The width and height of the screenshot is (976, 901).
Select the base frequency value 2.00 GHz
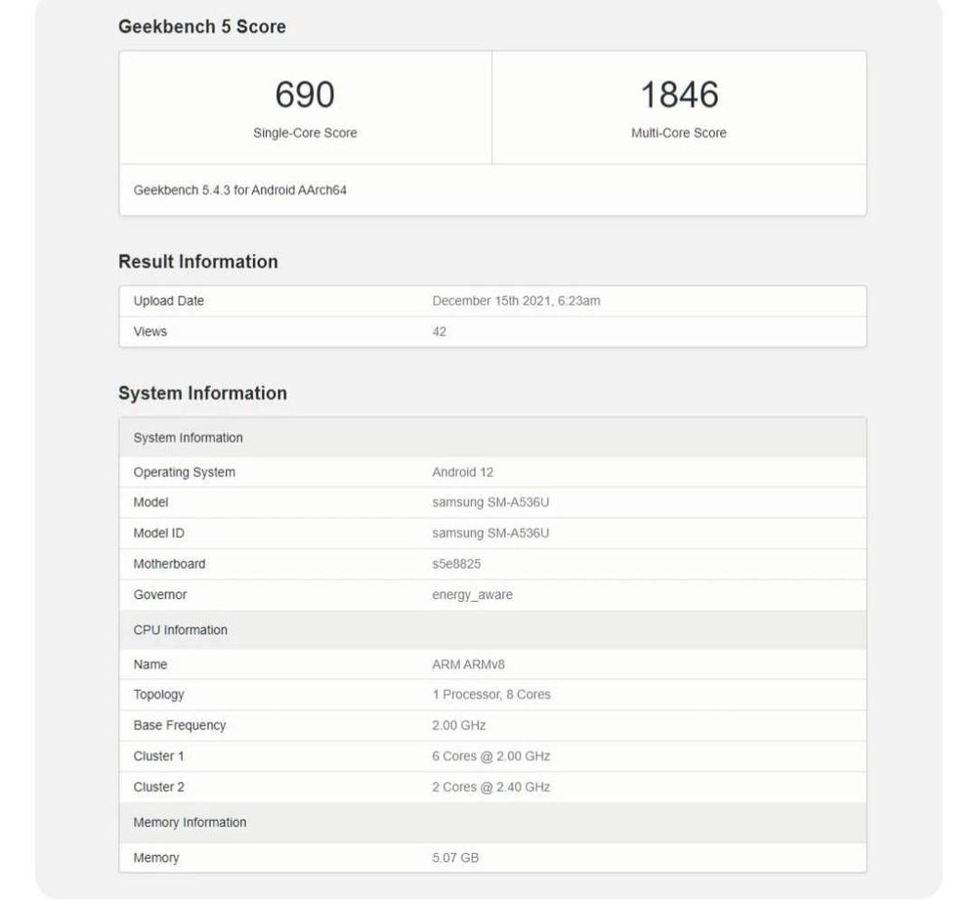(x=459, y=725)
